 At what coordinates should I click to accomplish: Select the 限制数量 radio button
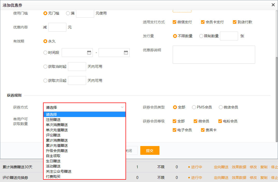point(201,36)
